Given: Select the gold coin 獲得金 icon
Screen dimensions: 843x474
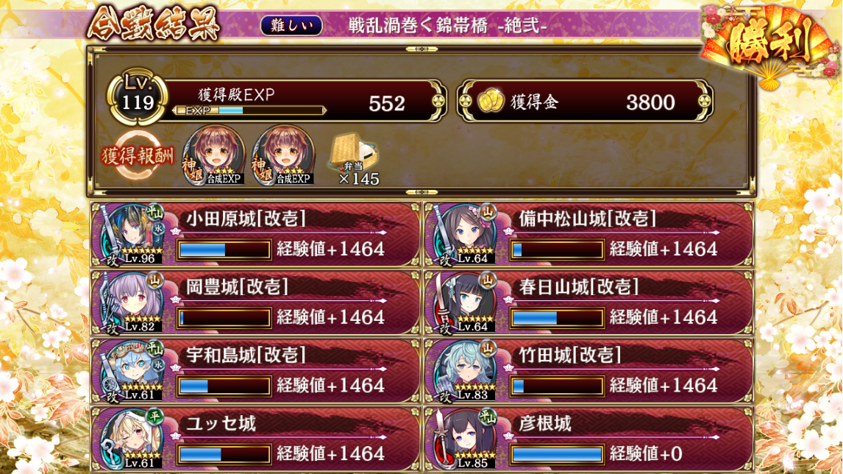Looking at the screenshot, I should tap(491, 101).
